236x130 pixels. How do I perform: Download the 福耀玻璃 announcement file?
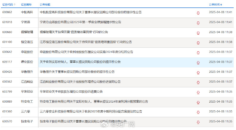pos(198,32)
